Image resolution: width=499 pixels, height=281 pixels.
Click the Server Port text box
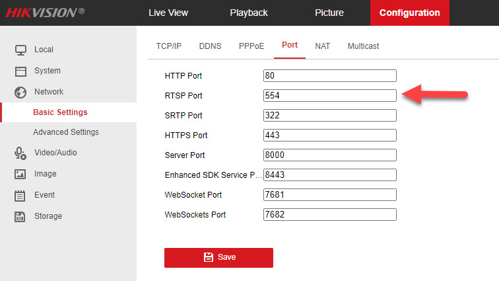329,155
